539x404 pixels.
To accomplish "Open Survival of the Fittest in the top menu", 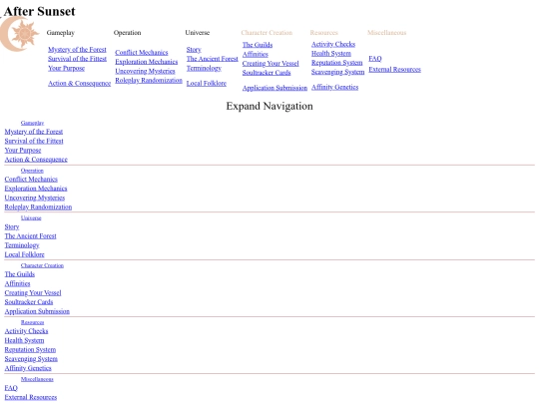I will (x=77, y=59).
